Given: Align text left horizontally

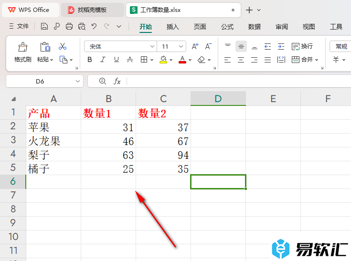Looking at the screenshot, I should point(228,60).
